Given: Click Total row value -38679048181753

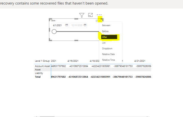Looking at the screenshot, I should coord(122,77).
